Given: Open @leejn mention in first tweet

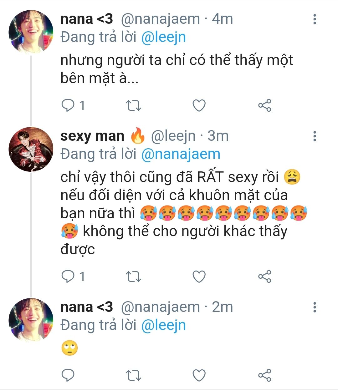Looking at the screenshot, I should pos(163,38).
